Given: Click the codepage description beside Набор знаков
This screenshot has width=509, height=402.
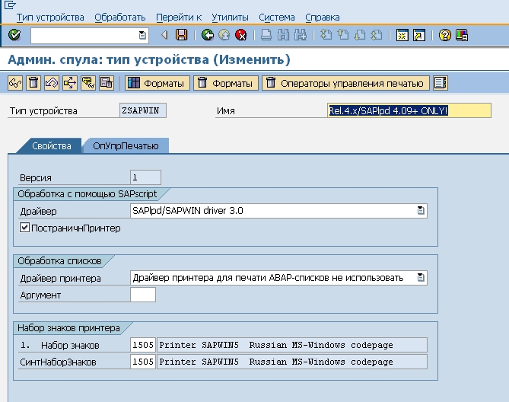Looking at the screenshot, I should point(292,345).
